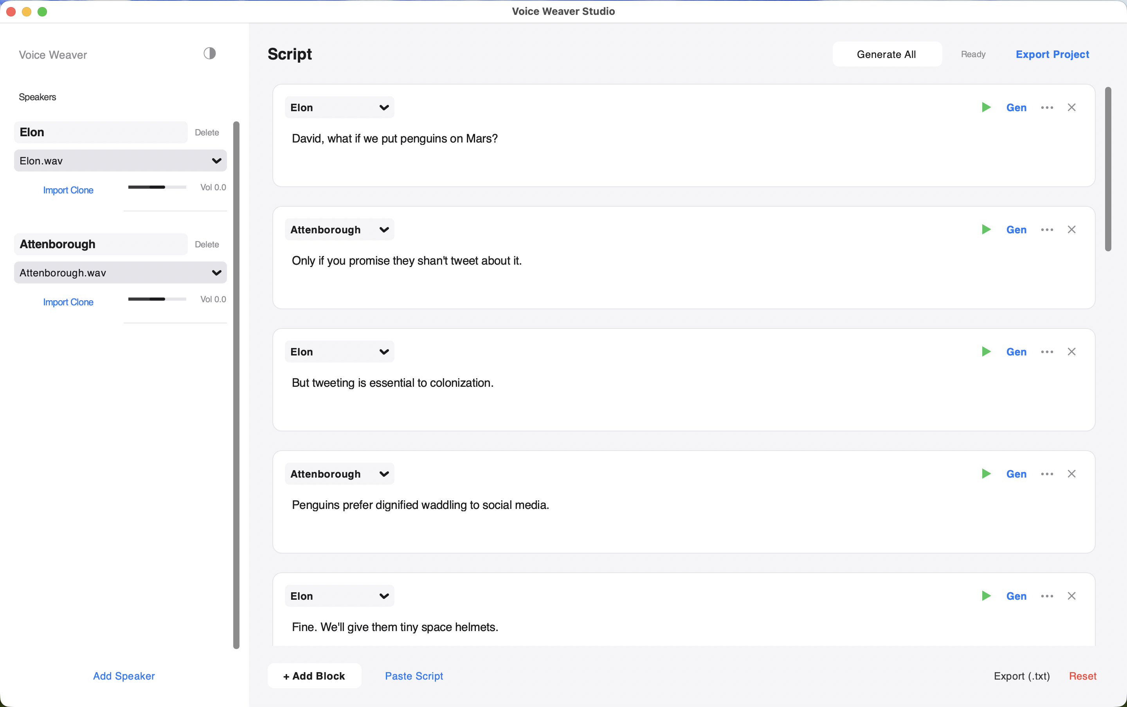1127x707 pixels.
Task: Open Export Project
Action: [1052, 54]
